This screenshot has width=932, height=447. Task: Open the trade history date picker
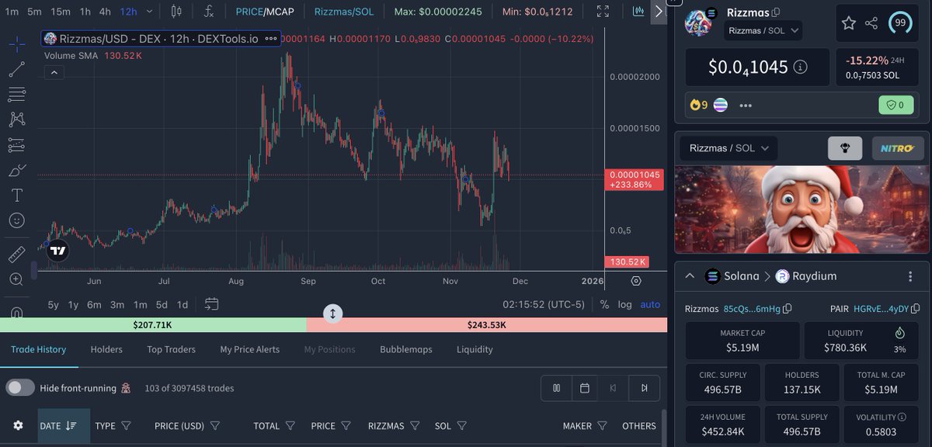[x=585, y=388]
